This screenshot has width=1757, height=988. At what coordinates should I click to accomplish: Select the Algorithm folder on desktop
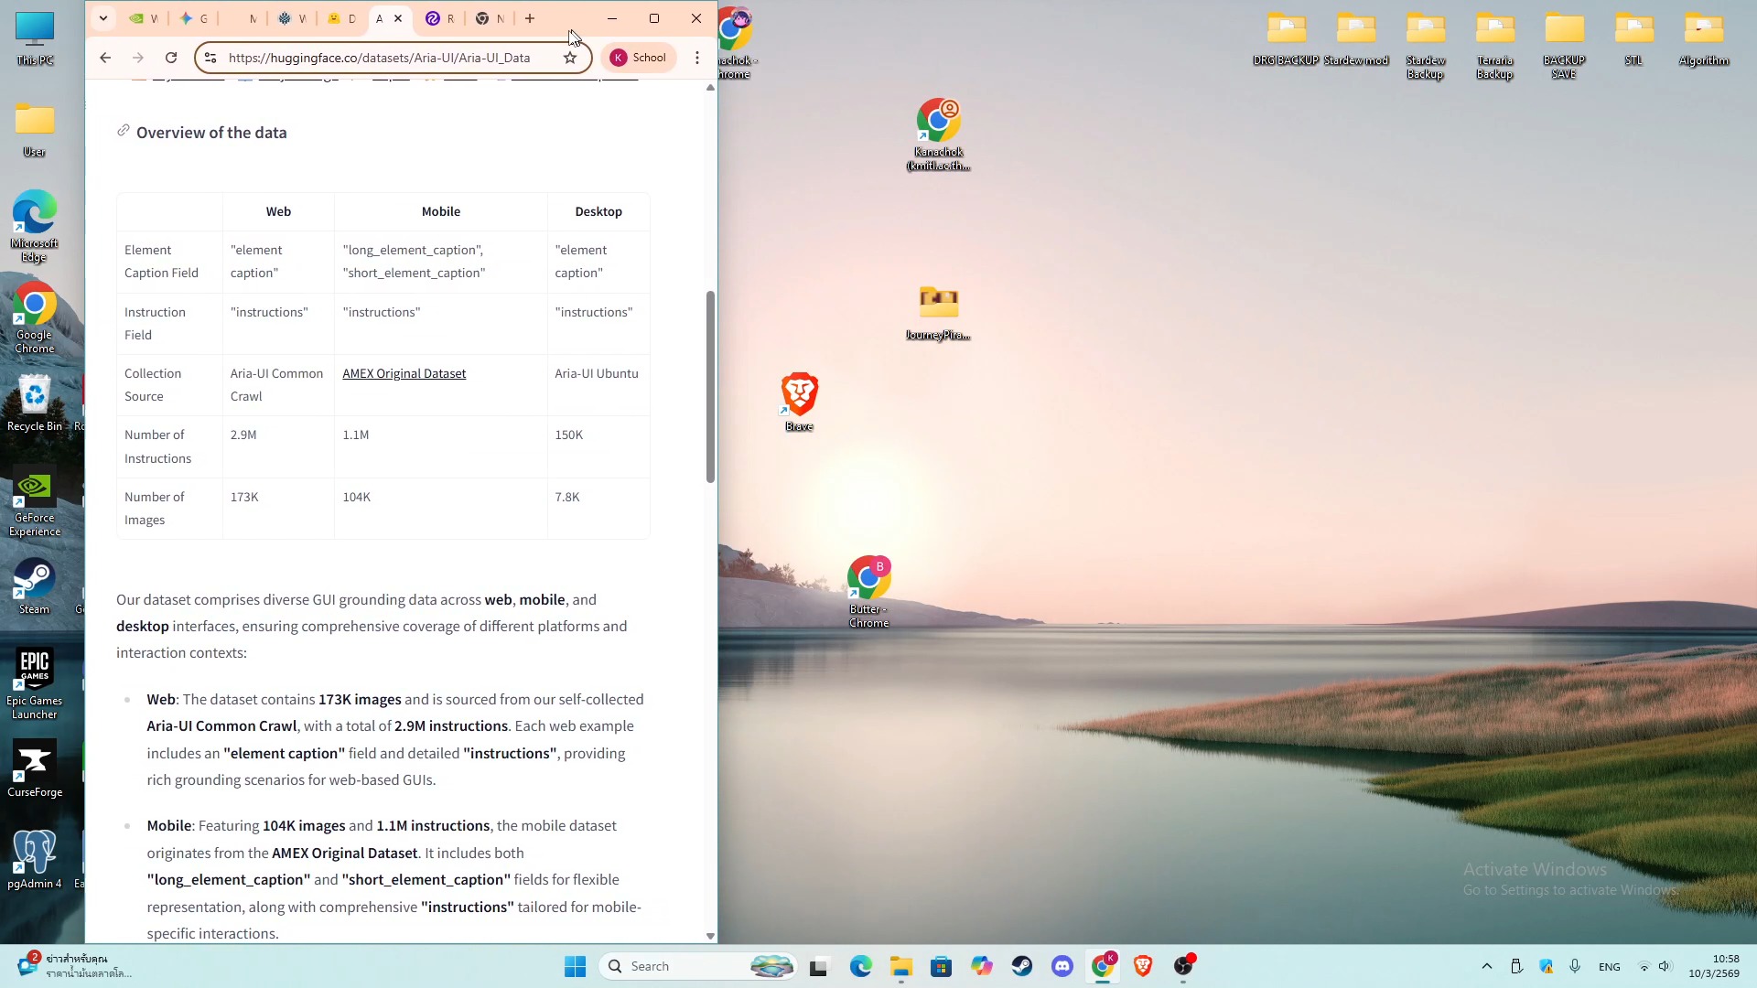1703,39
